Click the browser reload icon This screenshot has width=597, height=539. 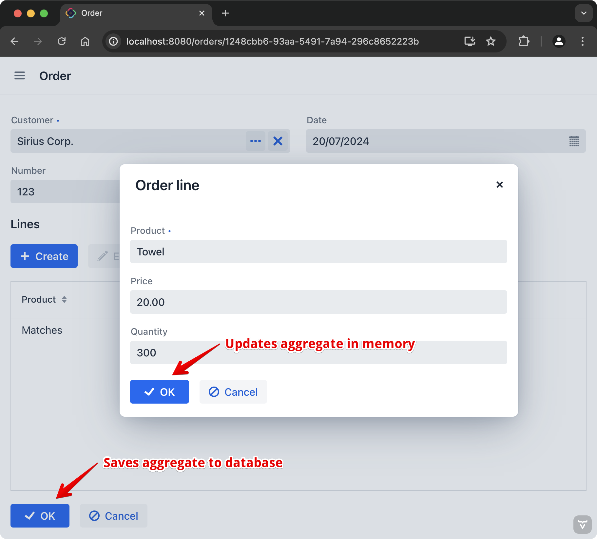(62, 41)
